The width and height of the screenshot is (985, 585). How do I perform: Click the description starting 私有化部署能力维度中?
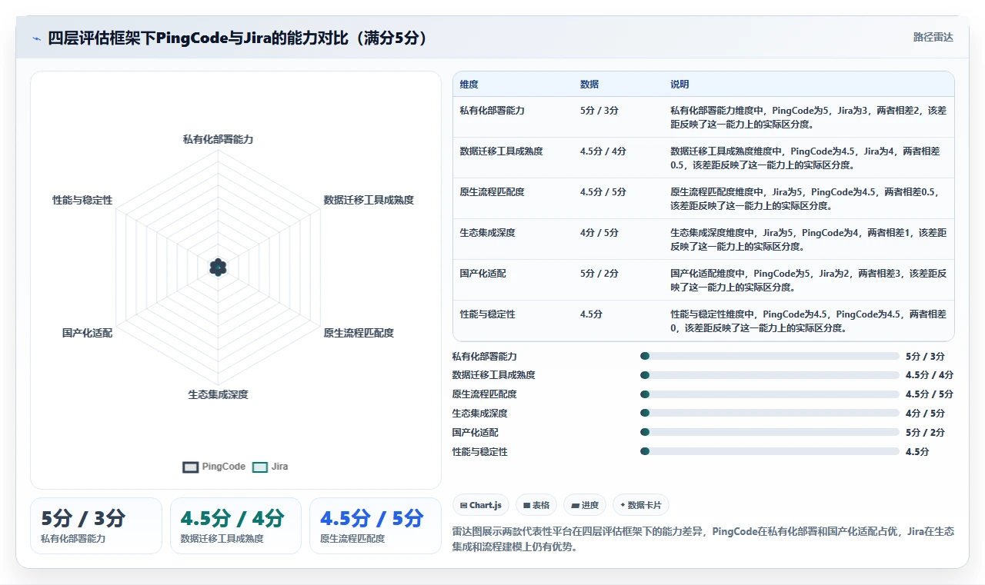pyautogui.click(x=808, y=117)
